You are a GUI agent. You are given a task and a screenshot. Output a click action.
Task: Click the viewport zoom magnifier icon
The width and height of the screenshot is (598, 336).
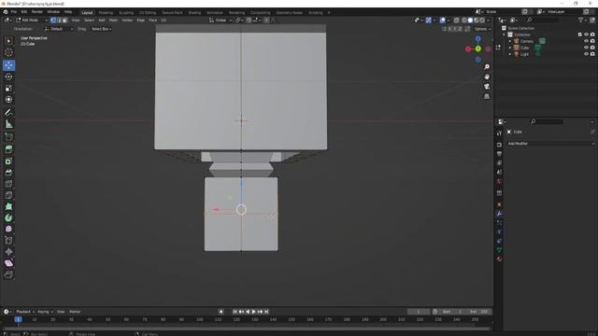[487, 67]
